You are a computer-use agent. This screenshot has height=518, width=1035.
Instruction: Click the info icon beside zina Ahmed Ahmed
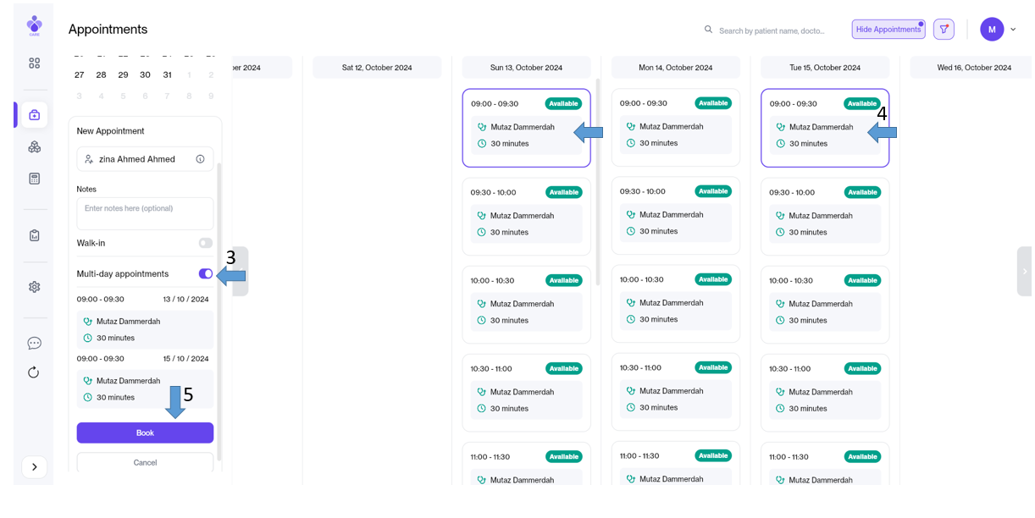(x=200, y=159)
